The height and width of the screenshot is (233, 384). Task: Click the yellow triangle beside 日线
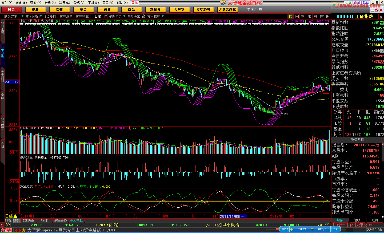pos(15,216)
